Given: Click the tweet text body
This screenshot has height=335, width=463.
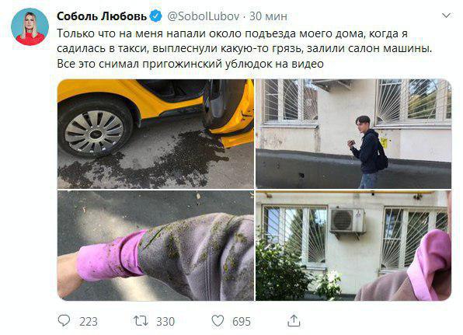Looking at the screenshot, I should click(x=244, y=48).
